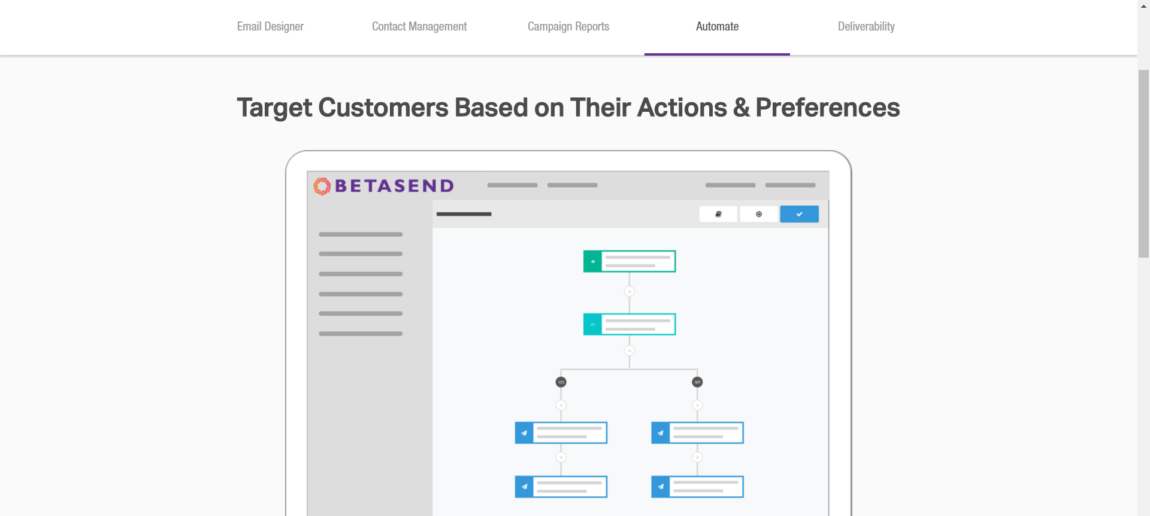Open the Campaign Reports section
Screen dimensions: 1150x516
tap(568, 26)
